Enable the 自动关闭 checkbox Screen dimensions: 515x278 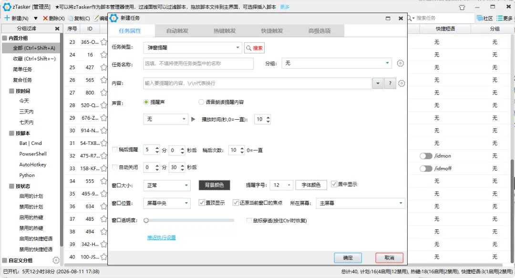point(114,167)
